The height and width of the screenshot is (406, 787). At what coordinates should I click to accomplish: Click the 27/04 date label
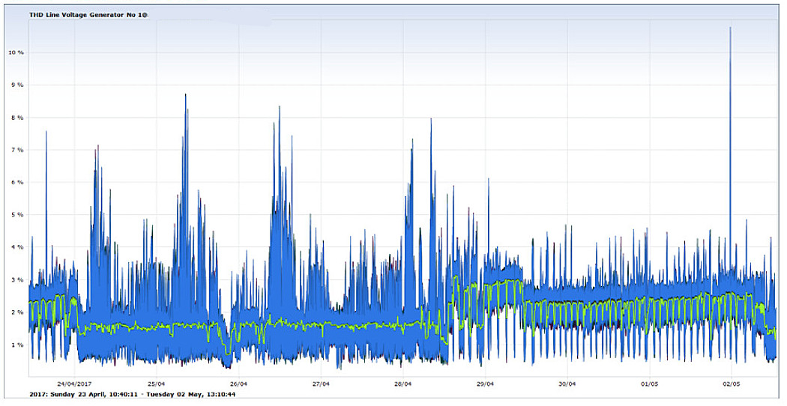(321, 384)
